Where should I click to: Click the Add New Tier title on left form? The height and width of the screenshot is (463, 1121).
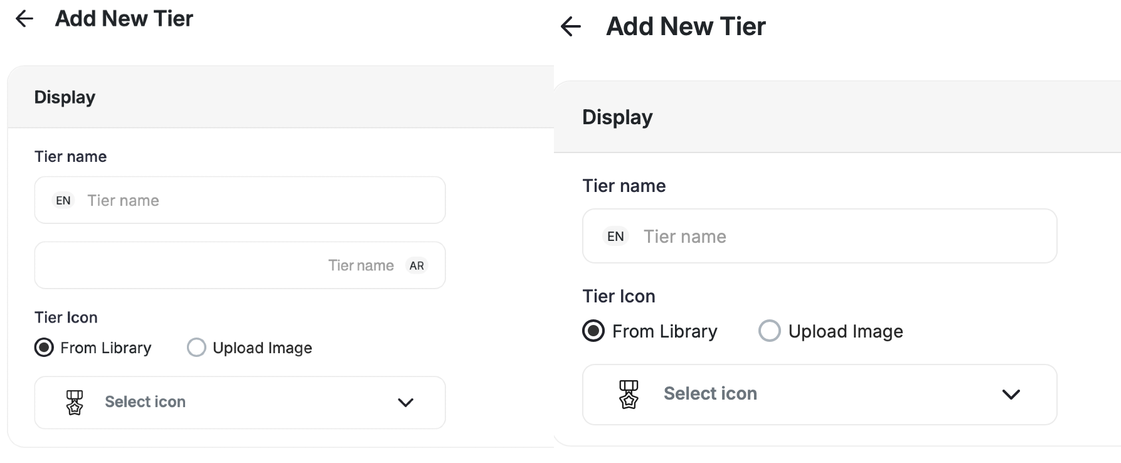pyautogui.click(x=124, y=18)
